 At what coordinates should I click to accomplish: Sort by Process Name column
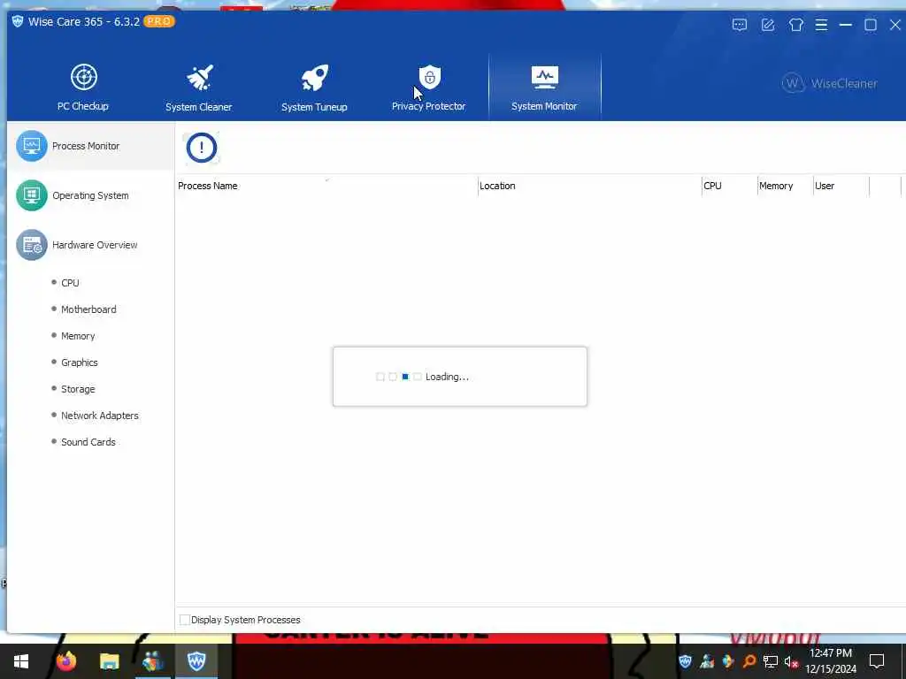(327, 186)
